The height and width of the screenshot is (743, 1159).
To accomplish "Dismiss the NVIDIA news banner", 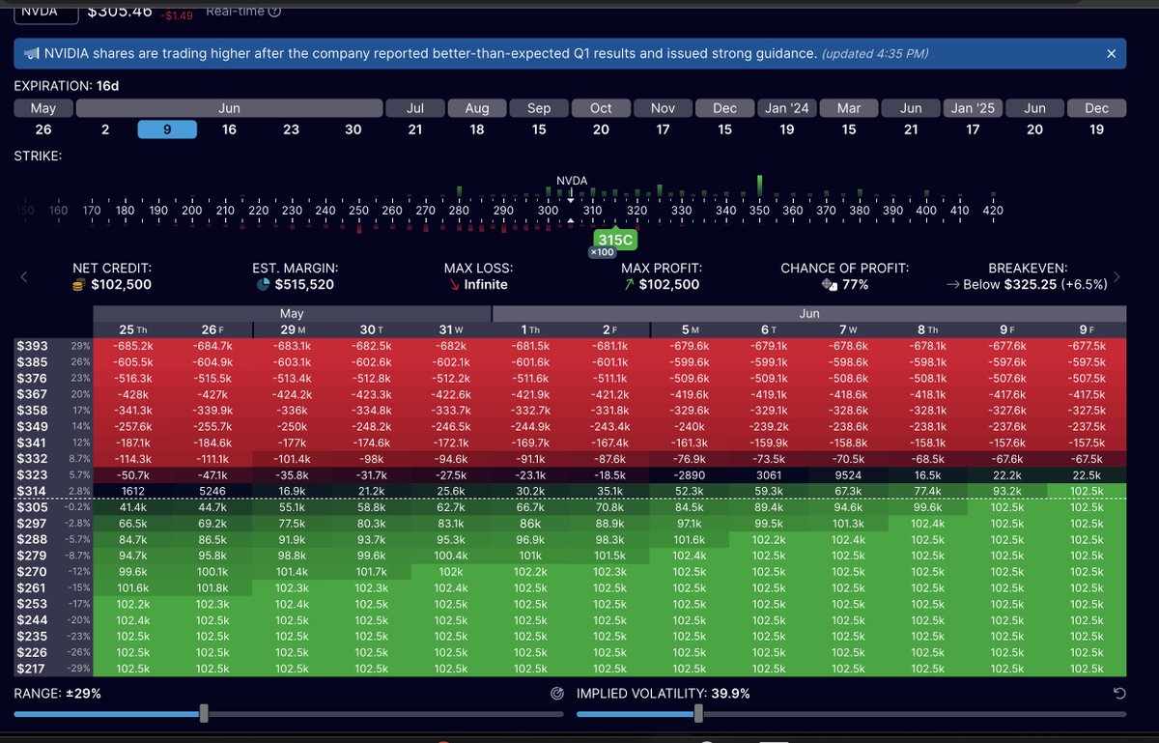I will [1110, 53].
